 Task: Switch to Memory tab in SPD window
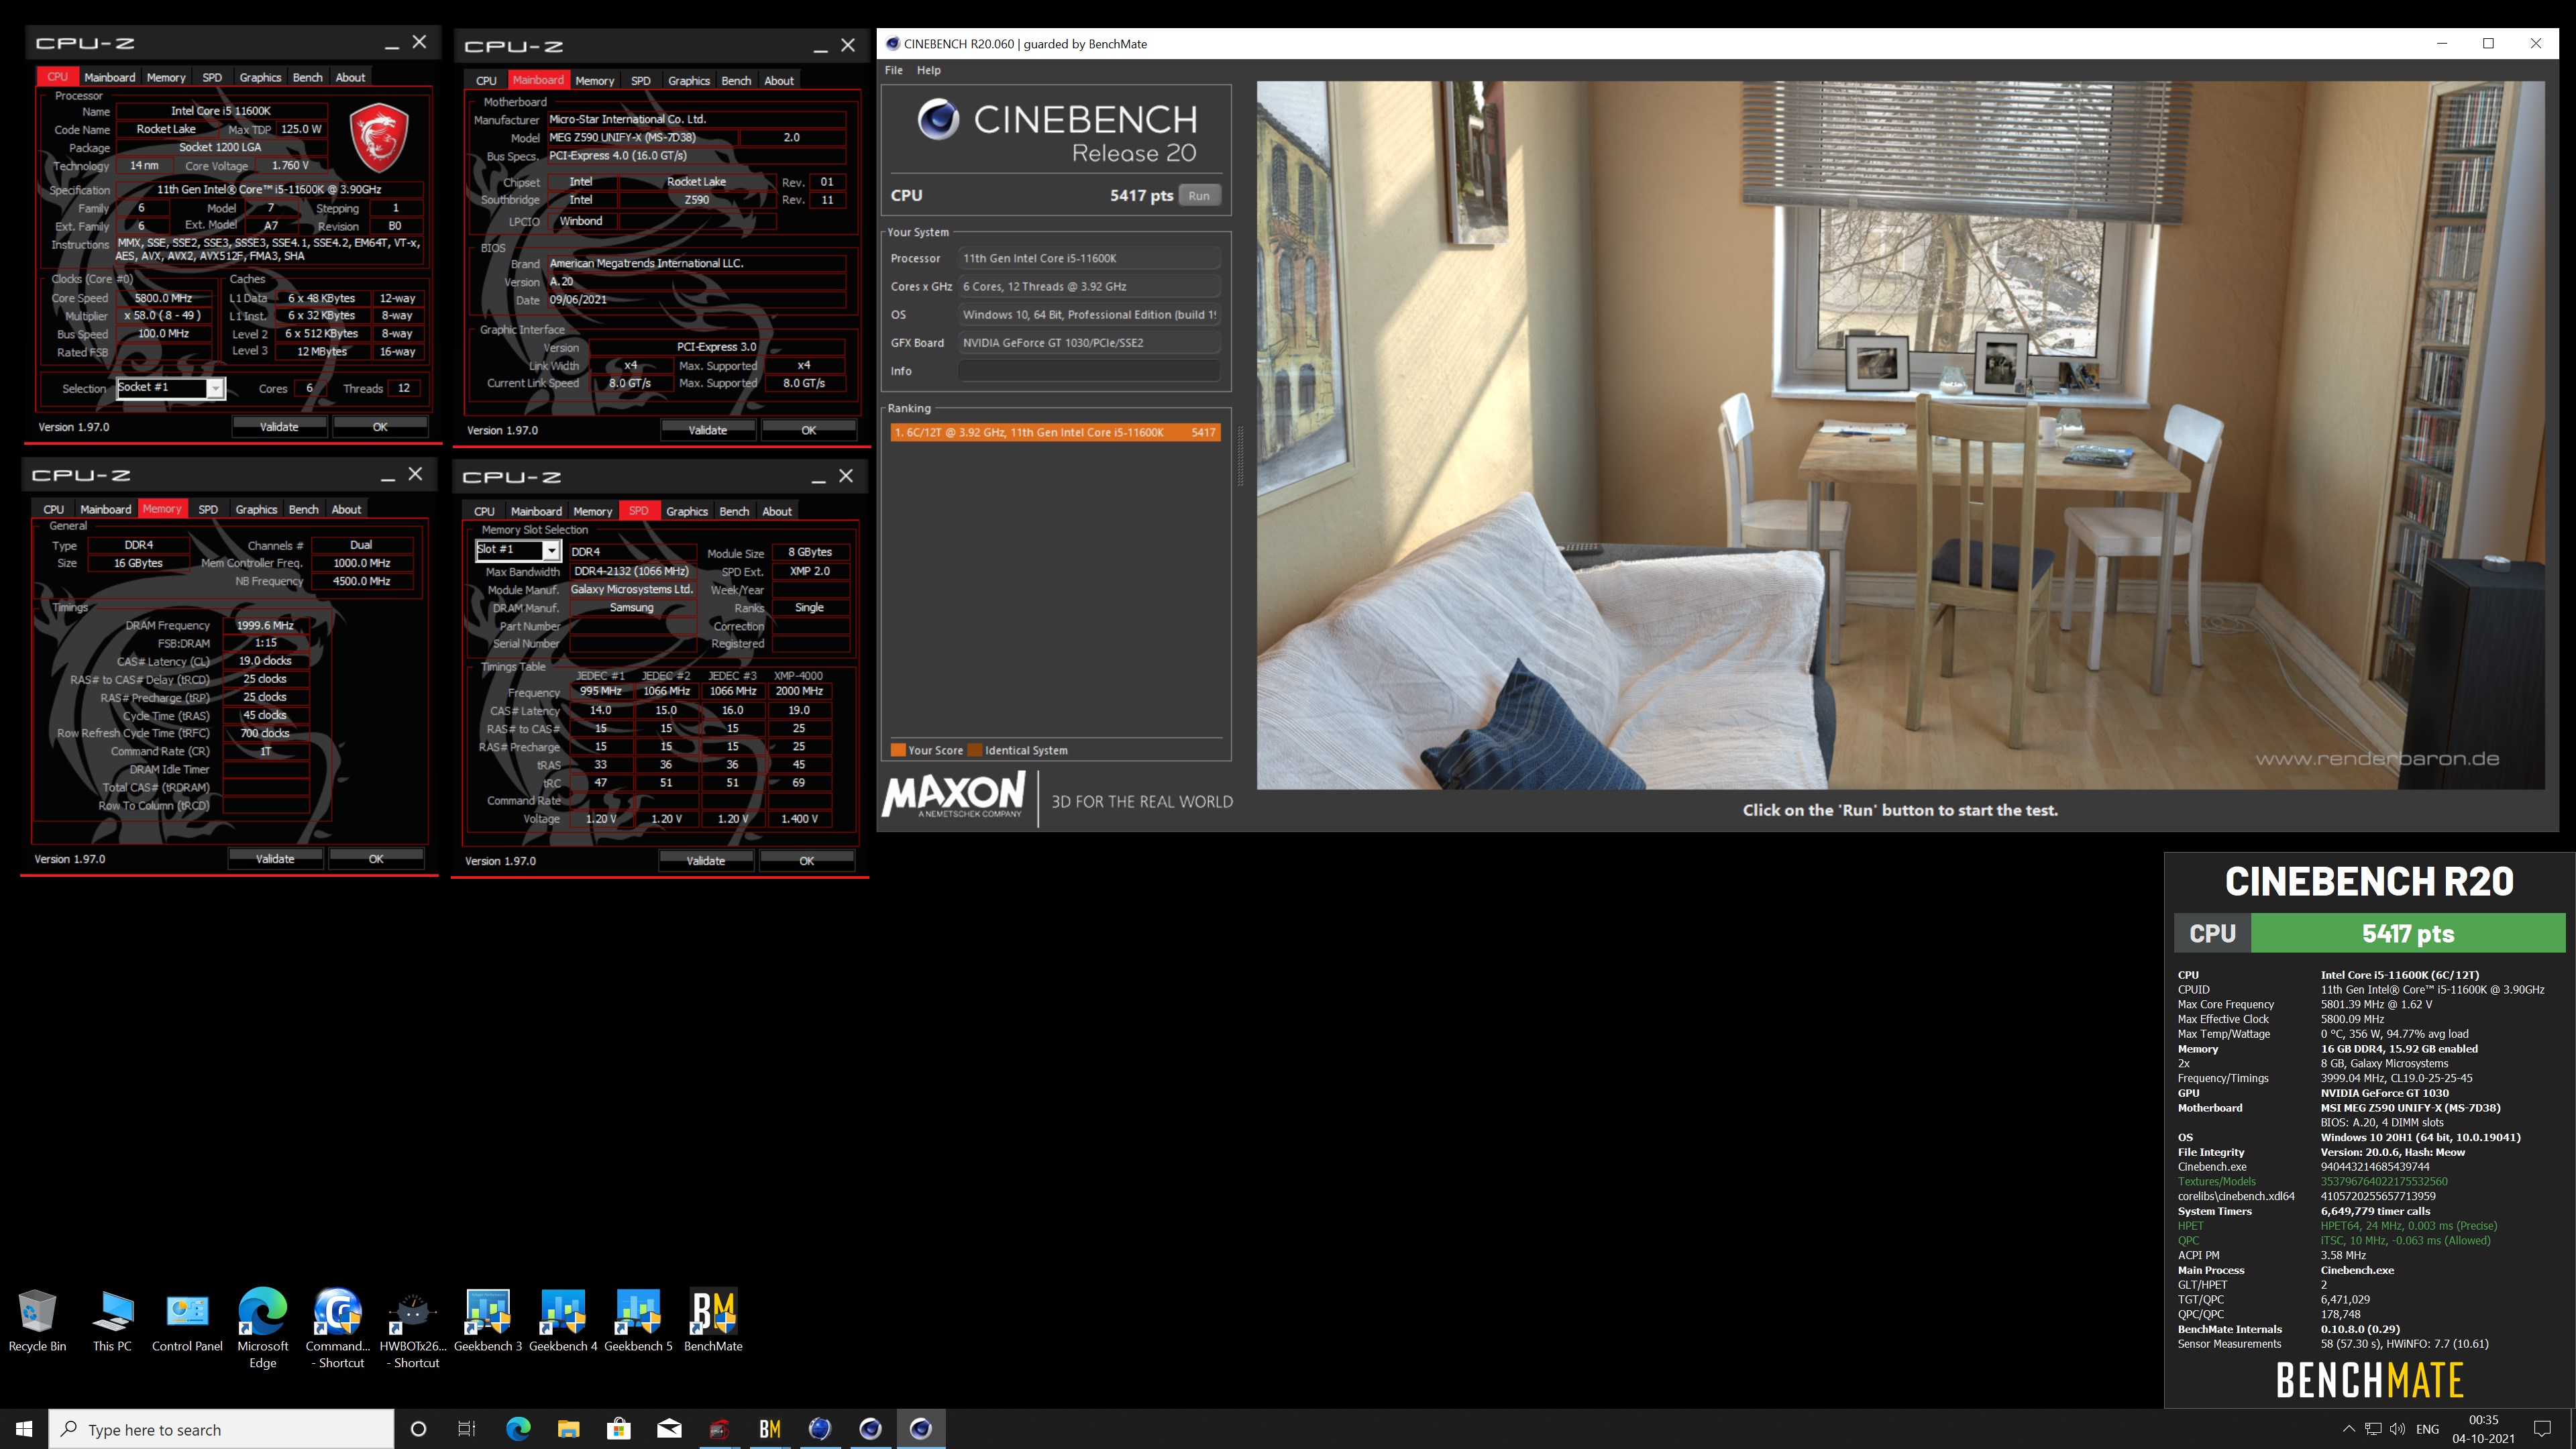point(592,511)
